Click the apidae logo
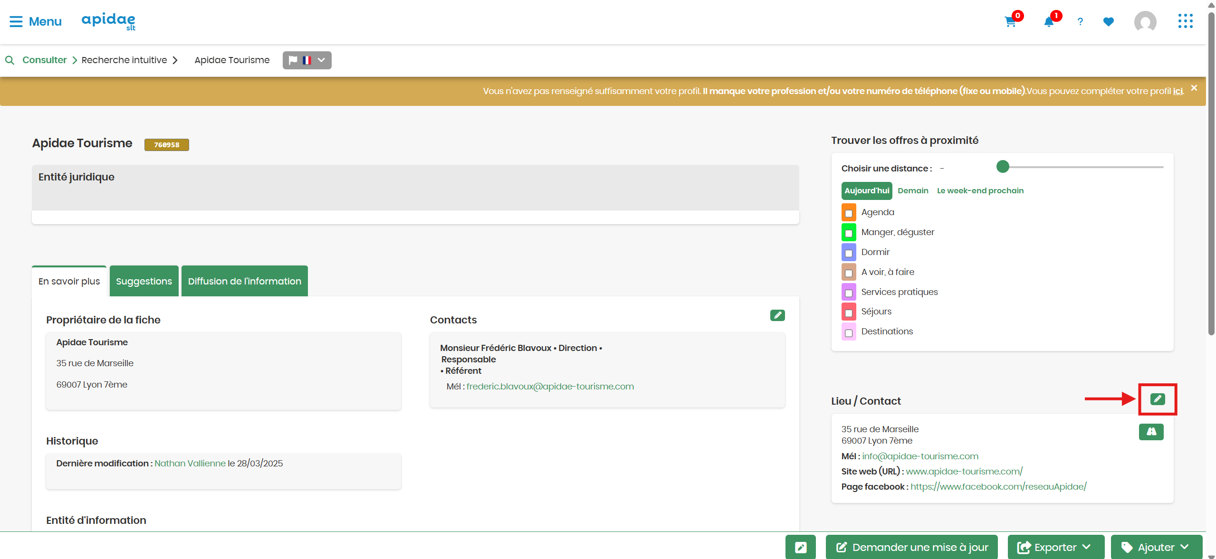This screenshot has width=1216, height=559. coord(108,21)
